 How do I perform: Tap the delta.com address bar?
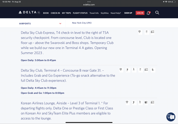(89, 5)
